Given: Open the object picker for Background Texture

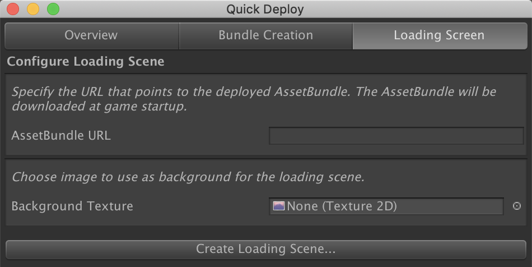Looking at the screenshot, I should 517,206.
